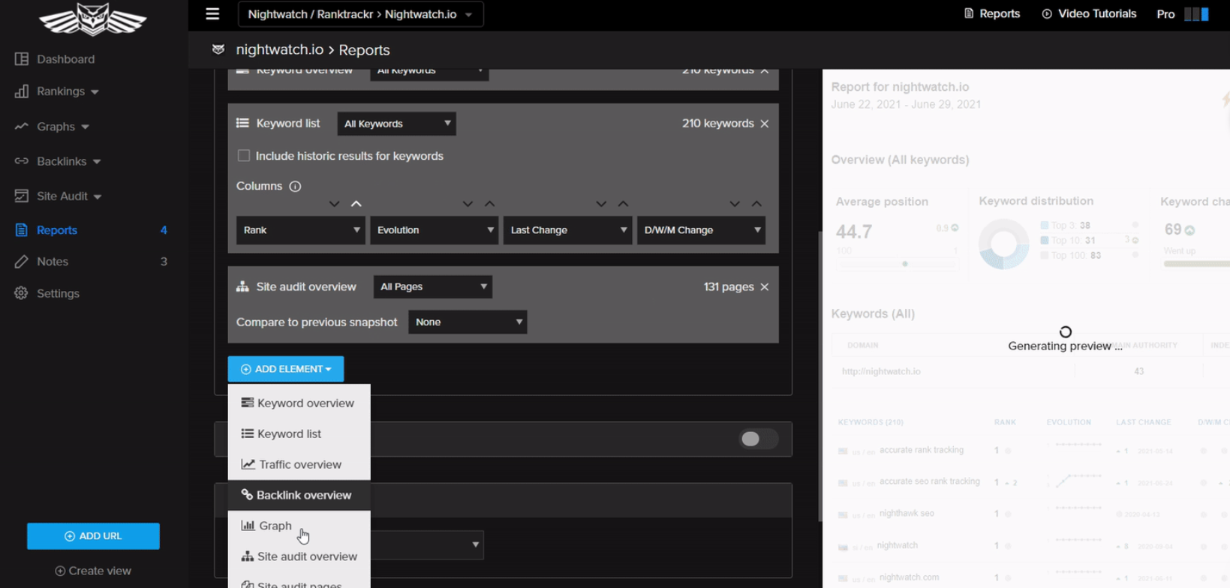
Task: Click Create view link
Action: tap(93, 571)
